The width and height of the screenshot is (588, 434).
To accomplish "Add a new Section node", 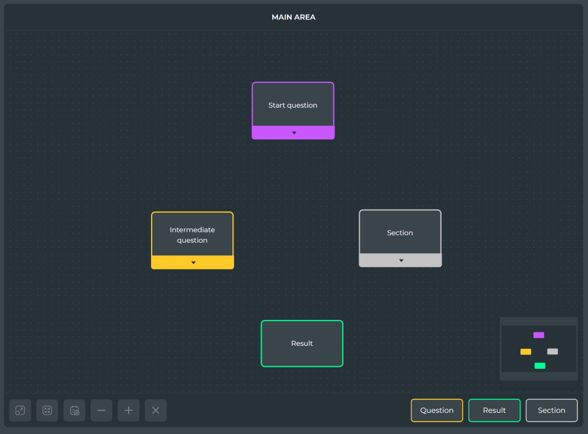I will 551,410.
